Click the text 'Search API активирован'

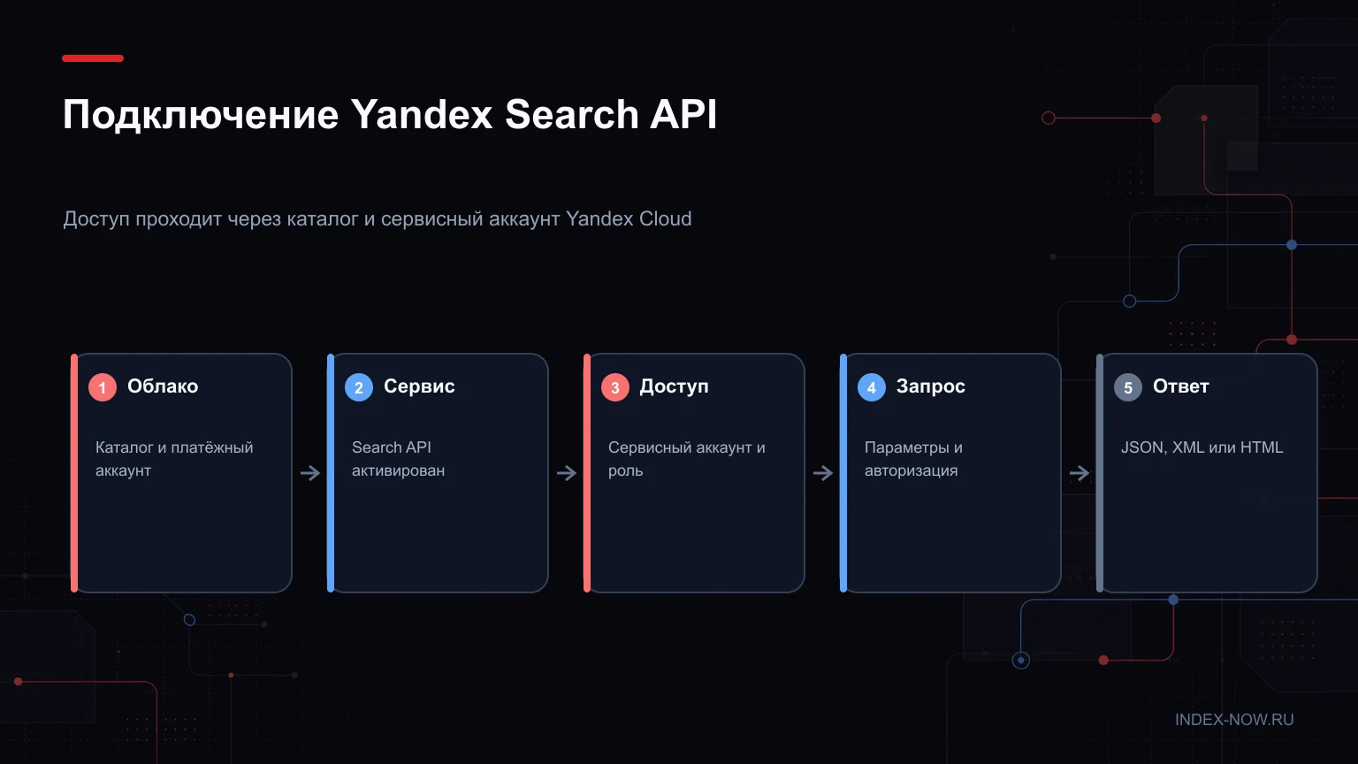(398, 459)
